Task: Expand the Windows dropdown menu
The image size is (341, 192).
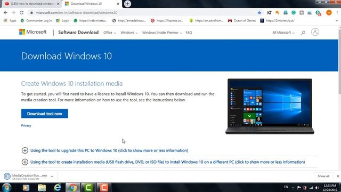Action: click(x=129, y=33)
